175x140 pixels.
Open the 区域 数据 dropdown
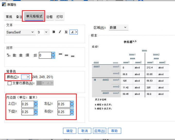click(119, 27)
